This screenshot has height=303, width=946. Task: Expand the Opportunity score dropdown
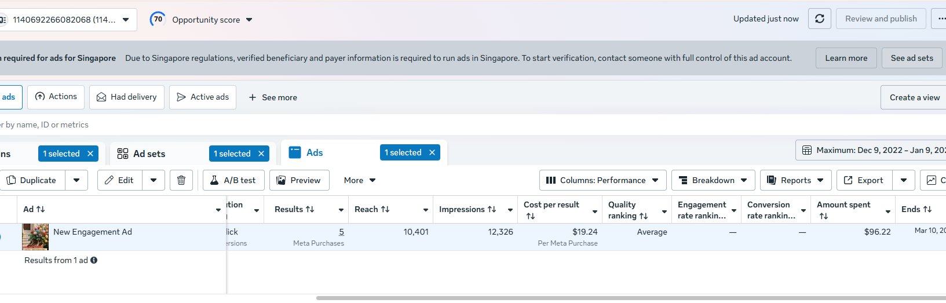(249, 20)
